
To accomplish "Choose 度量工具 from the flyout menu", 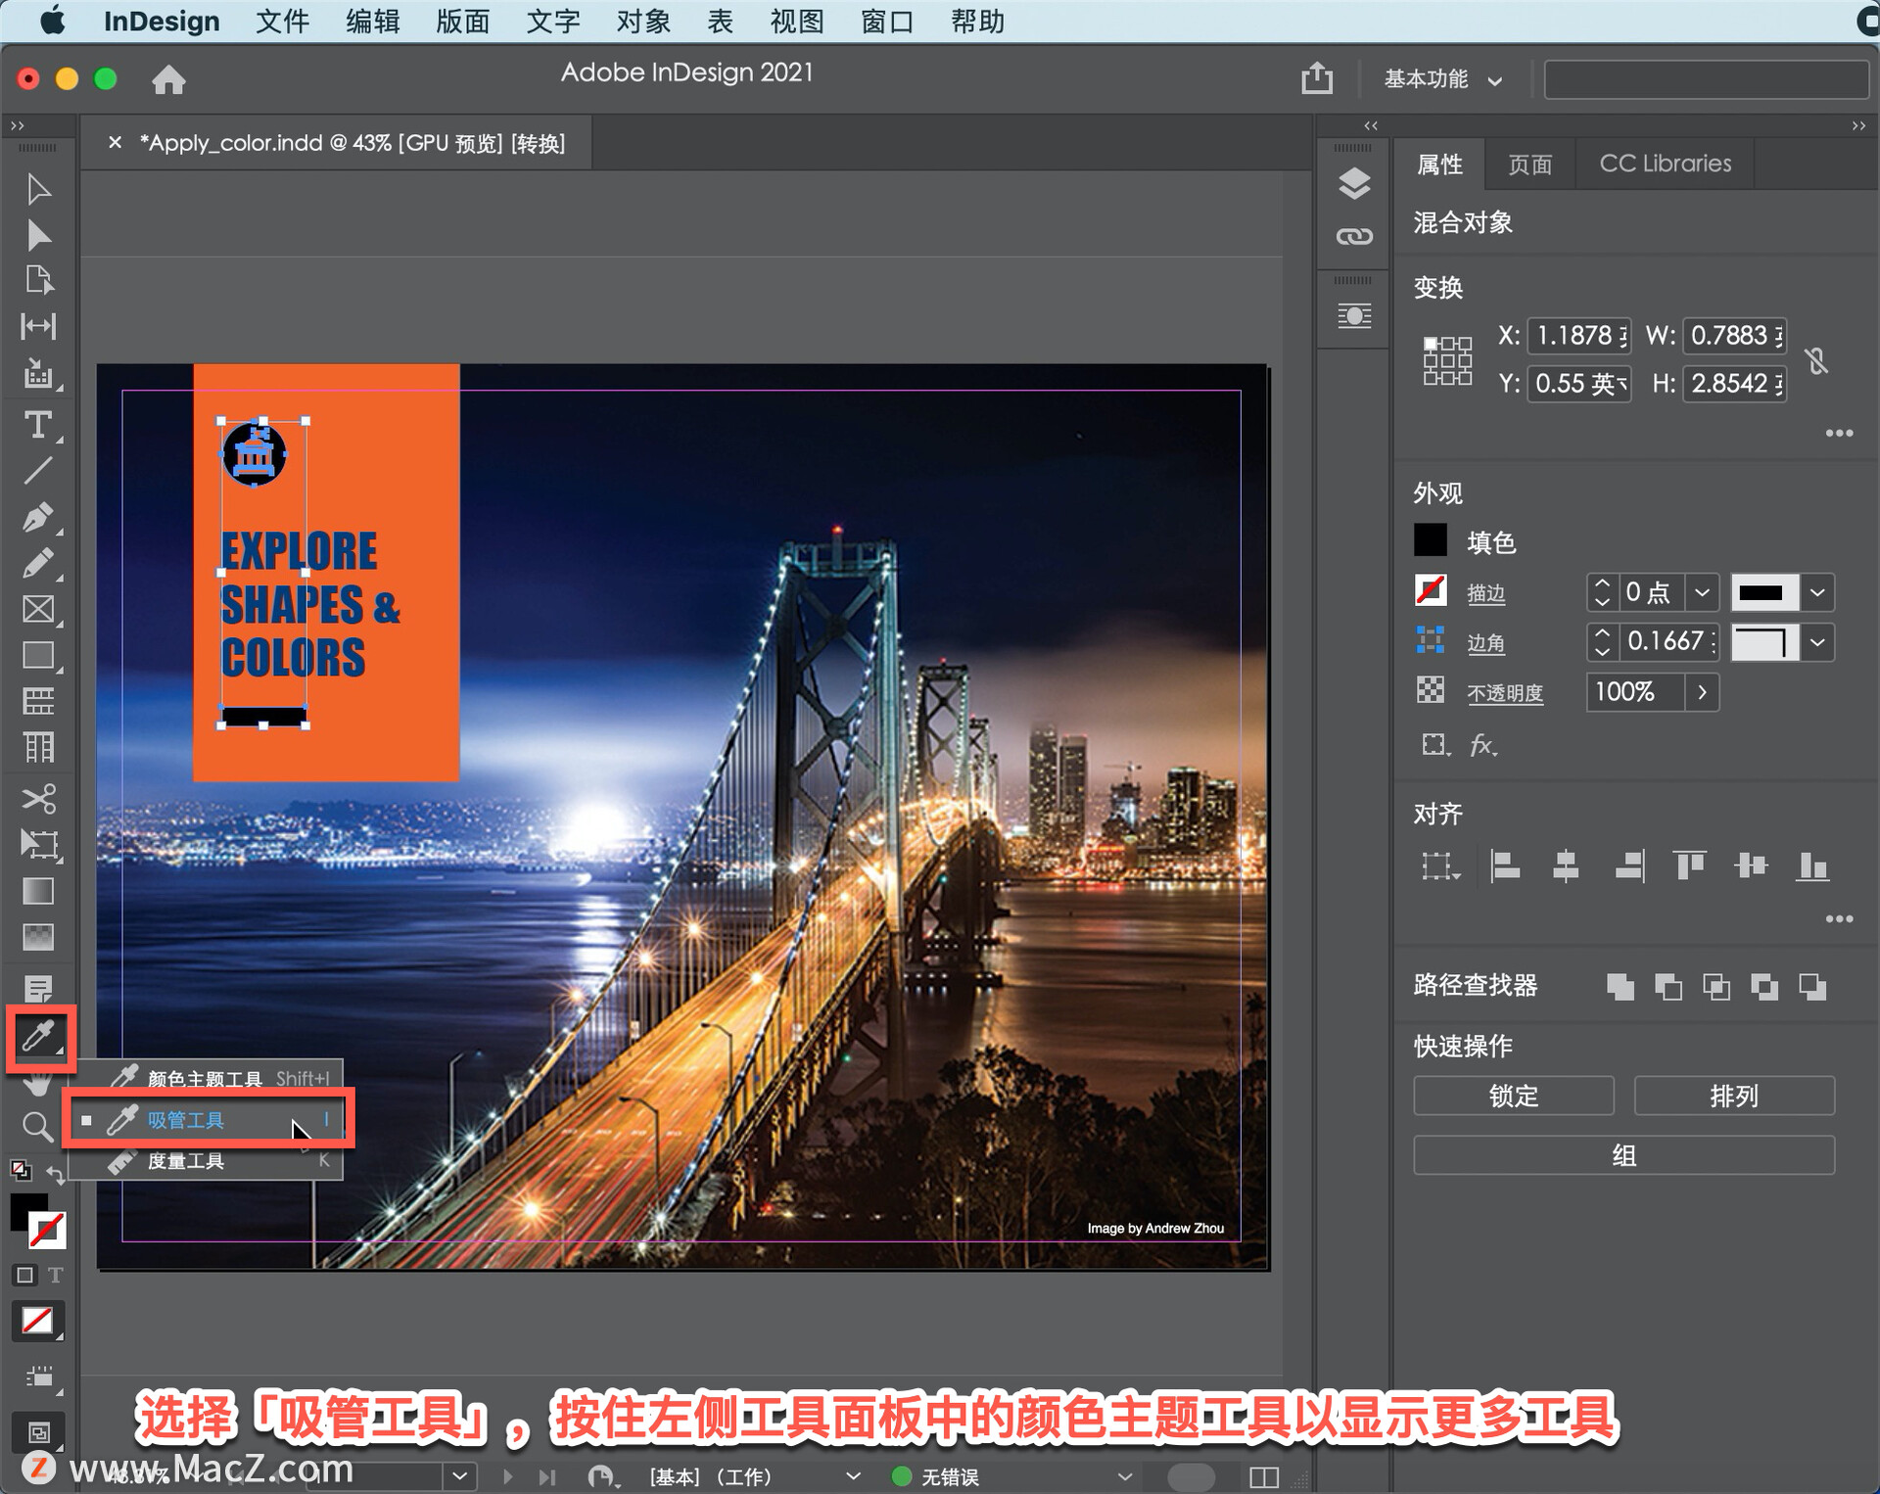I will (x=186, y=1162).
